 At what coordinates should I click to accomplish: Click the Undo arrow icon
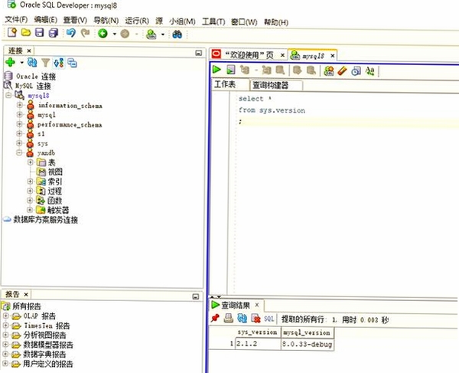coord(71,33)
